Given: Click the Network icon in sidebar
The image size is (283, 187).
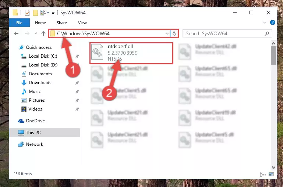Looking at the screenshot, I should click(x=21, y=144).
